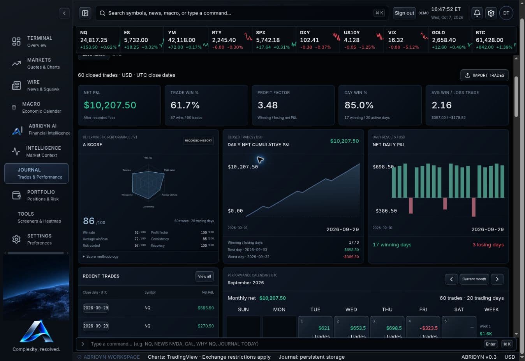The height and width of the screenshot is (361, 525).
Task: Click the A Score radar chart
Action: click(148, 182)
